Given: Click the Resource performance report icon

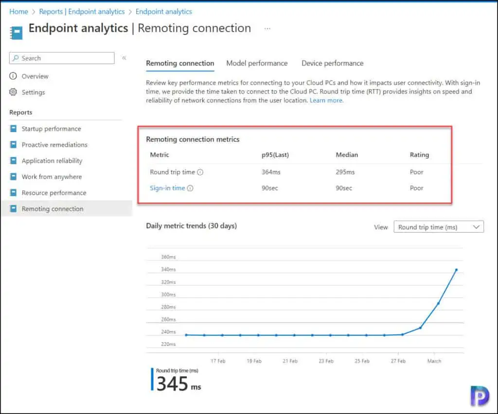Looking at the screenshot, I should click(13, 192).
